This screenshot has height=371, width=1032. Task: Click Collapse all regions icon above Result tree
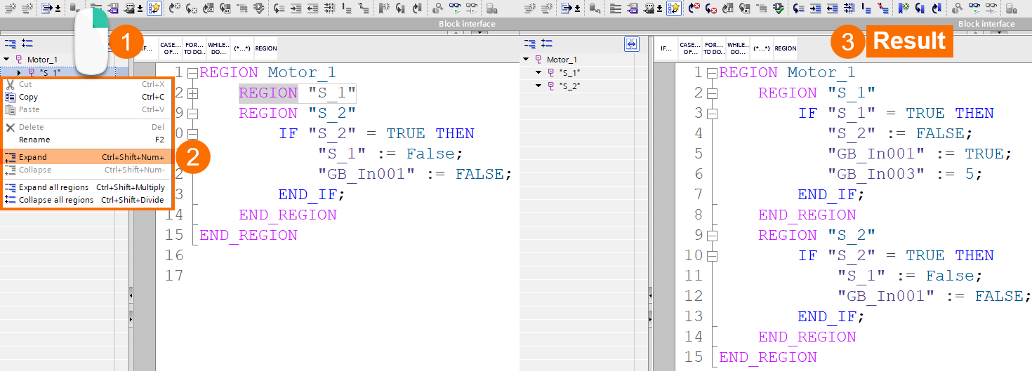click(547, 43)
